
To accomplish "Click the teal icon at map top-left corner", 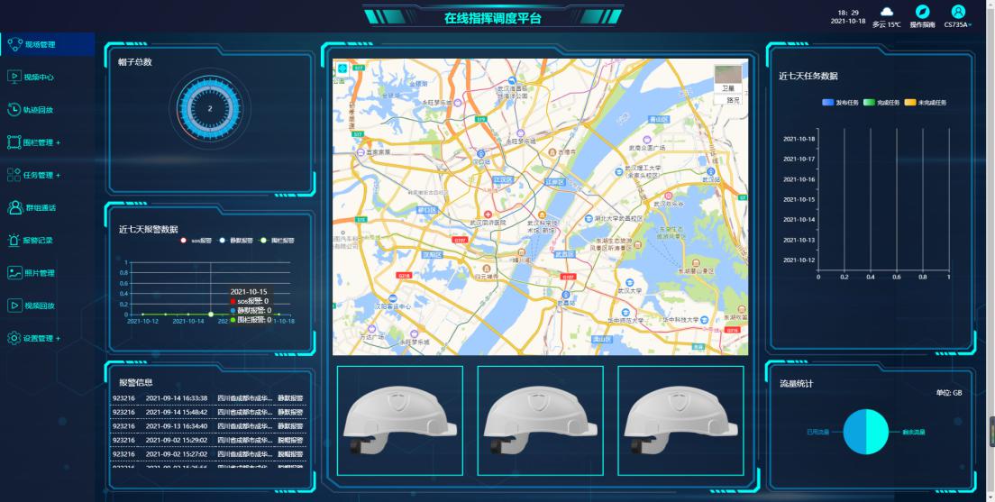I will 342,68.
